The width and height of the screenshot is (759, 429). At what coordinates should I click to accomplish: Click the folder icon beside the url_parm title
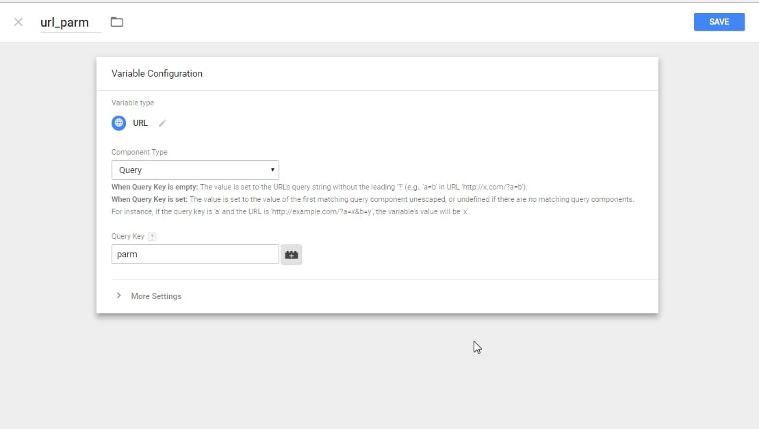(x=116, y=22)
